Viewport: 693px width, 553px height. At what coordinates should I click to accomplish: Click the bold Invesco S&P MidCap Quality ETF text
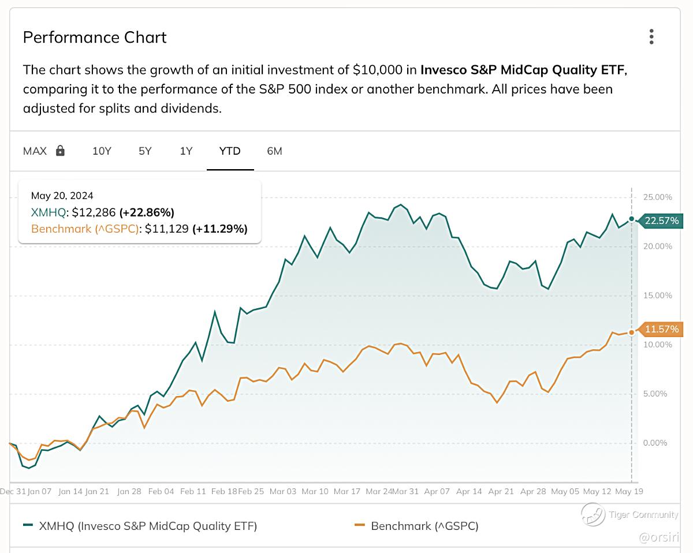point(522,70)
